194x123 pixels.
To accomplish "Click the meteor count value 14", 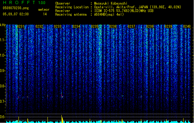I will pos(45,14).
